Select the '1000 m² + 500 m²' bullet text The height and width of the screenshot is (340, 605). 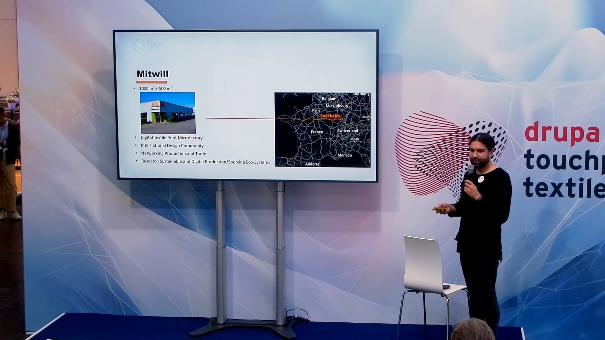(x=155, y=88)
